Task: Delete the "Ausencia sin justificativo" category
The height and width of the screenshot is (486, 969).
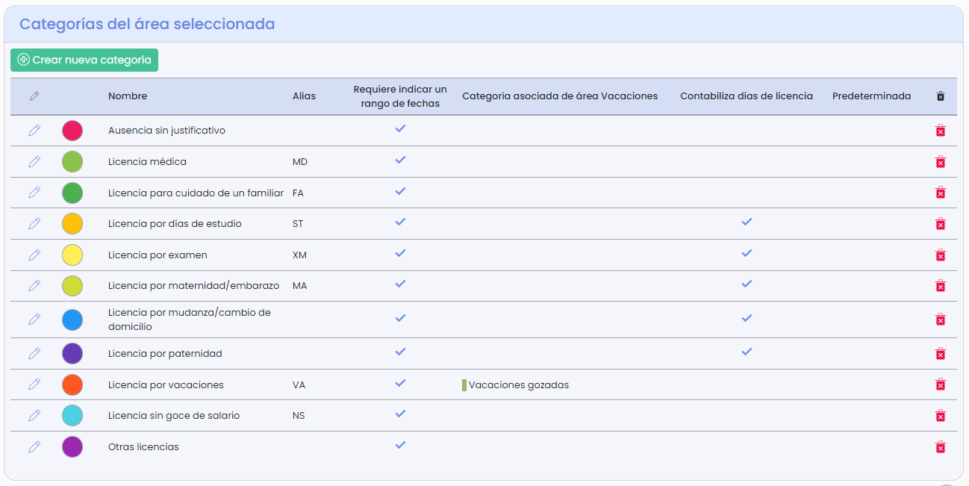Action: tap(940, 130)
